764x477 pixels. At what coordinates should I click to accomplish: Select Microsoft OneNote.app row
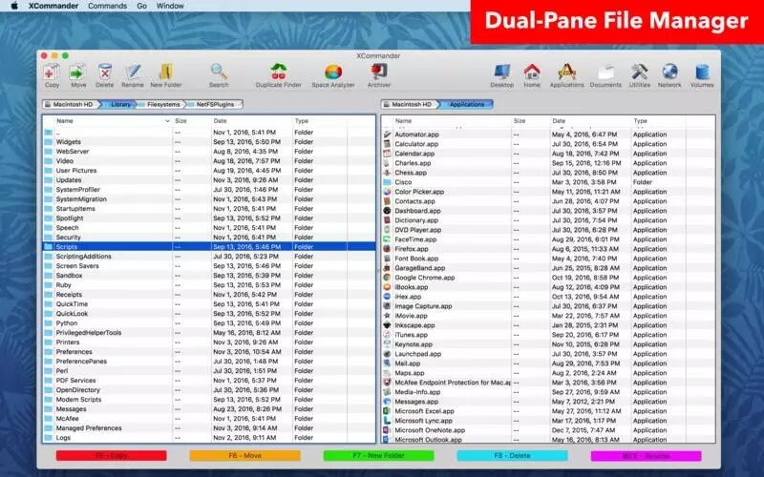548,430
